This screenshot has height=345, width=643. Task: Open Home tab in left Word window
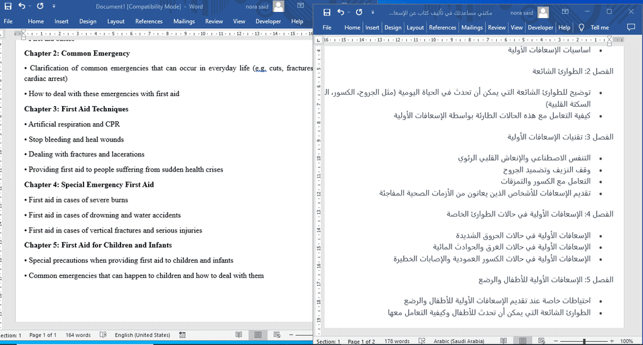click(x=36, y=21)
